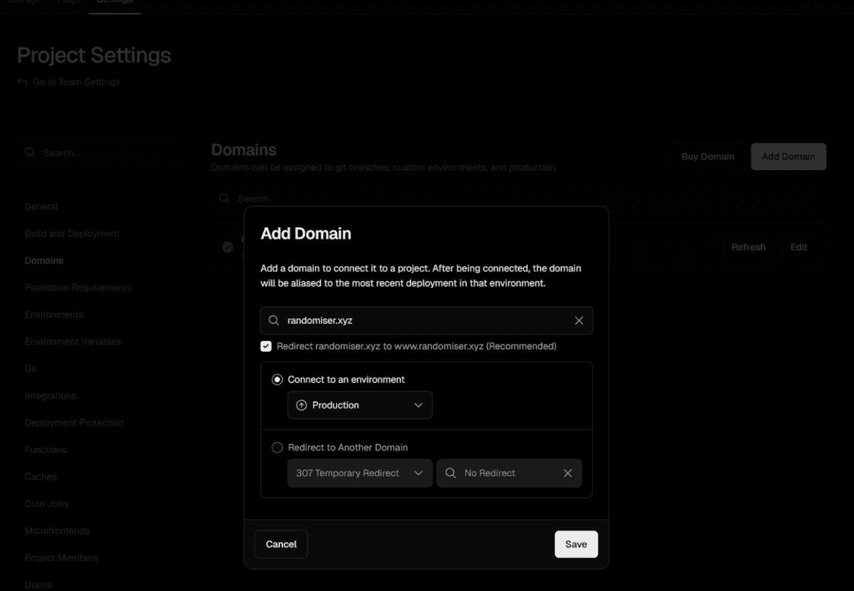This screenshot has width=854, height=591.
Task: Switch to the Storage tab
Action: coord(24,2)
